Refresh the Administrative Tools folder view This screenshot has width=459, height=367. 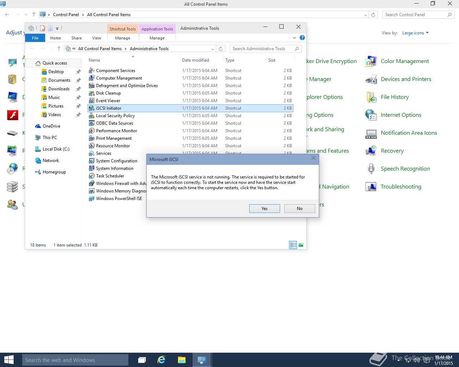click(x=221, y=49)
